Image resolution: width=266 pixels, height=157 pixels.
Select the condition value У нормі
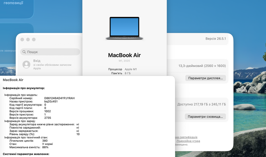pos(47,144)
